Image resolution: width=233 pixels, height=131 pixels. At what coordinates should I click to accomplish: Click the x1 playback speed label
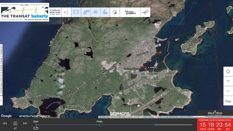pos(15,128)
